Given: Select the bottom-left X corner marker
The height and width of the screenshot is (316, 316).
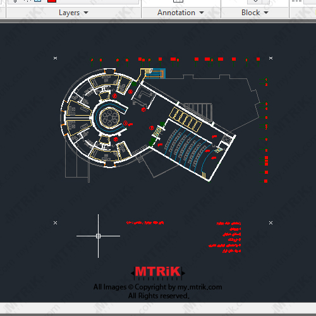Looking at the screenshot, I should pyautogui.click(x=55, y=222).
